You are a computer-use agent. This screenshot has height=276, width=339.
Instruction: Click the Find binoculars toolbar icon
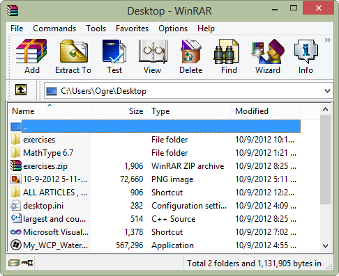[226, 51]
